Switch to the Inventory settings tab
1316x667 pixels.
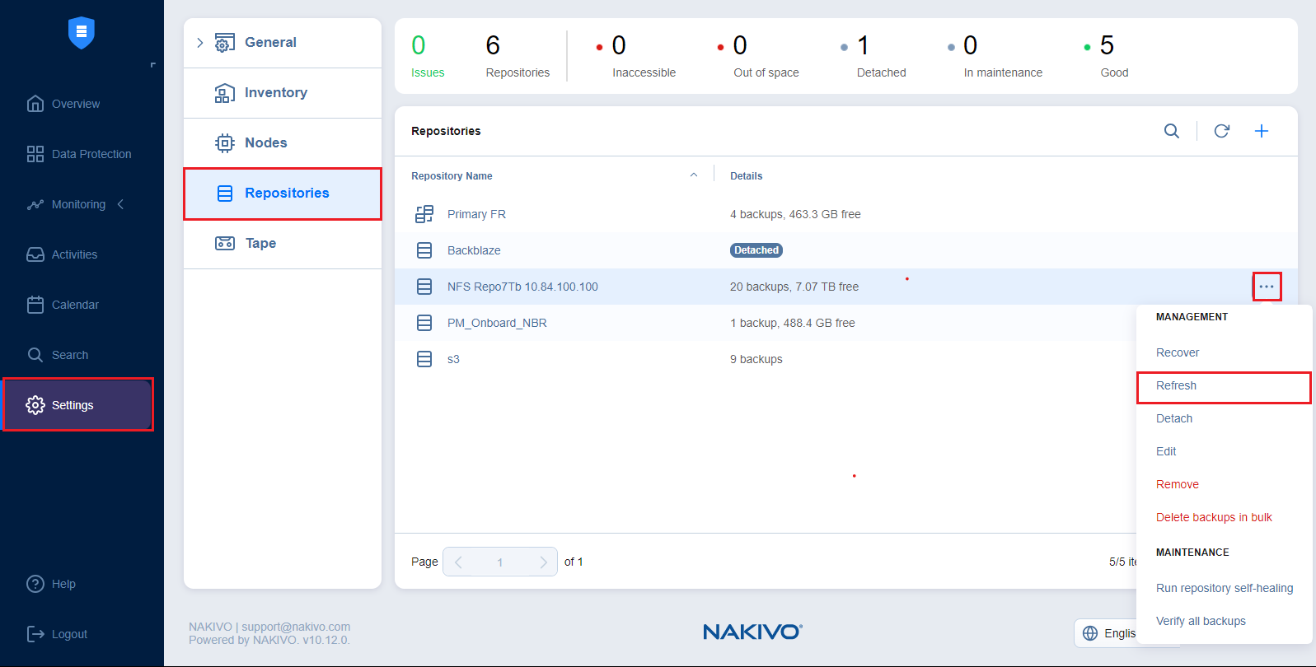point(275,93)
